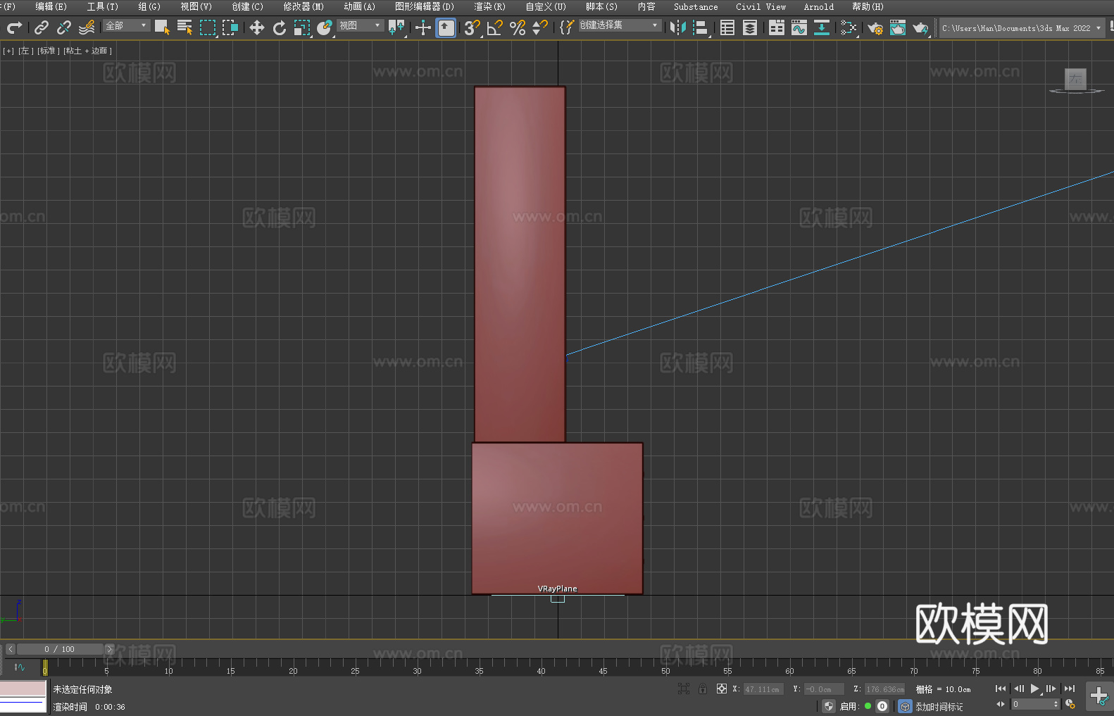Viewport: 1114px width, 716px height.
Task: Click the [标准] viewport shading label
Action: coord(48,51)
